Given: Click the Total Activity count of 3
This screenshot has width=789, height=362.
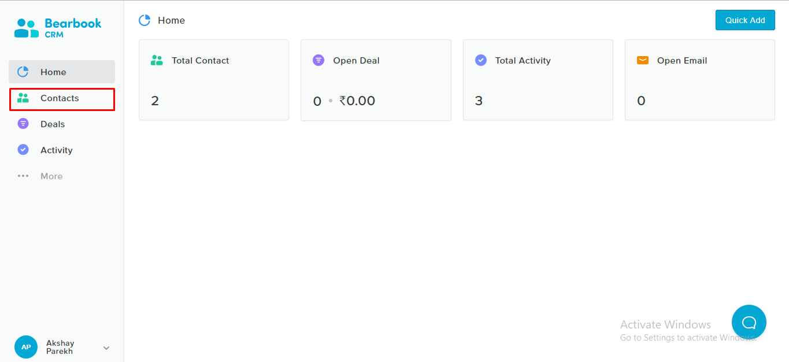Looking at the screenshot, I should 479,101.
